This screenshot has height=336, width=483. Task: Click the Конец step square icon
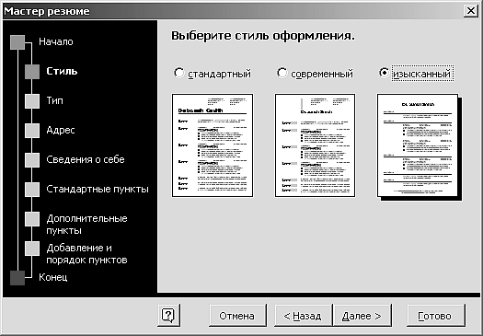click(x=17, y=278)
